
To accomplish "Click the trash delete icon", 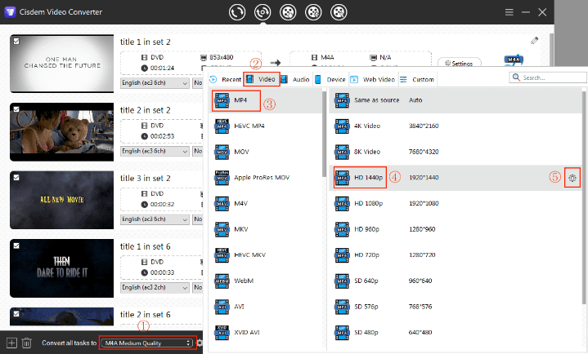I will pyautogui.click(x=26, y=343).
